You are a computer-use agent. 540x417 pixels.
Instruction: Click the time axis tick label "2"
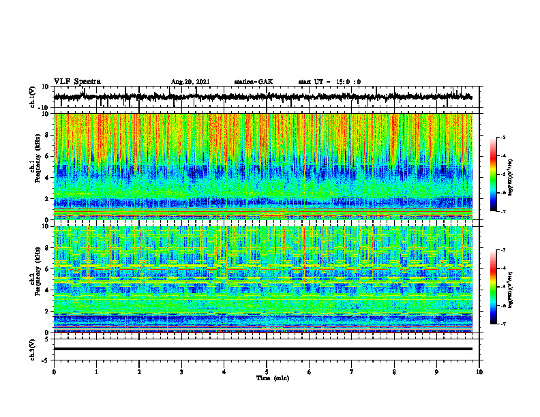(x=139, y=372)
